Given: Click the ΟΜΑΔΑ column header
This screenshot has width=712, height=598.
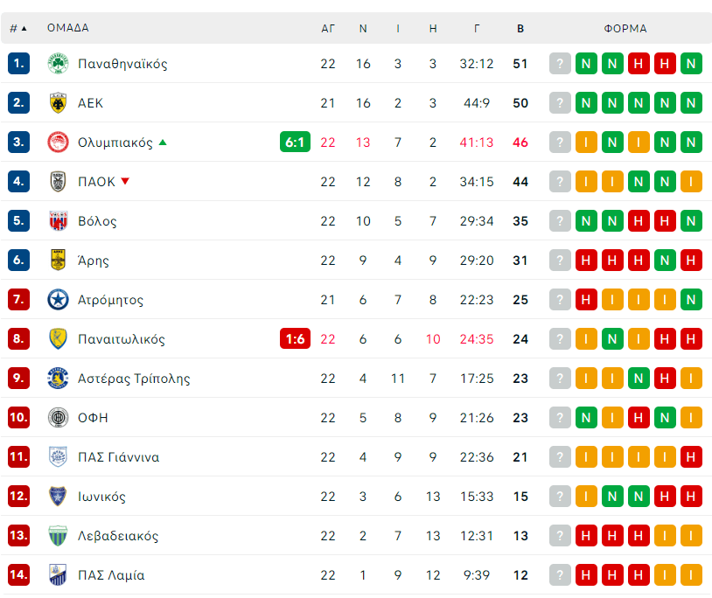Looking at the screenshot, I should click(x=68, y=28).
